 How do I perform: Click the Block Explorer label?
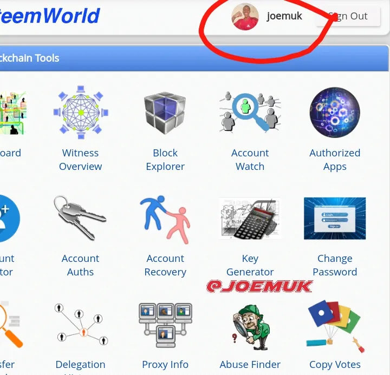click(x=165, y=160)
